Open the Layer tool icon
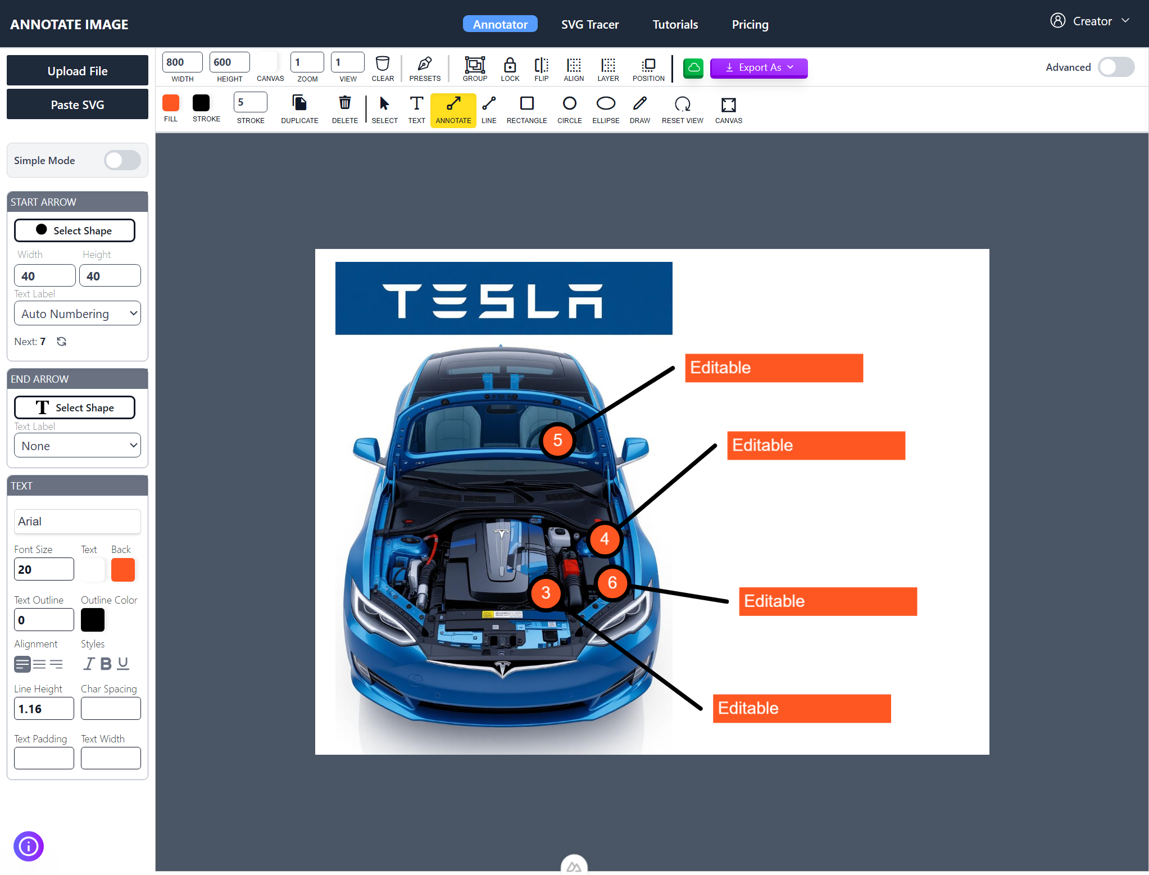The height and width of the screenshot is (875, 1149). tap(608, 64)
